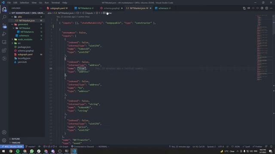Click the Spaces: 2 indentation indicator
This screenshot has width=275, height=154.
pyautogui.click(x=211, y=146)
